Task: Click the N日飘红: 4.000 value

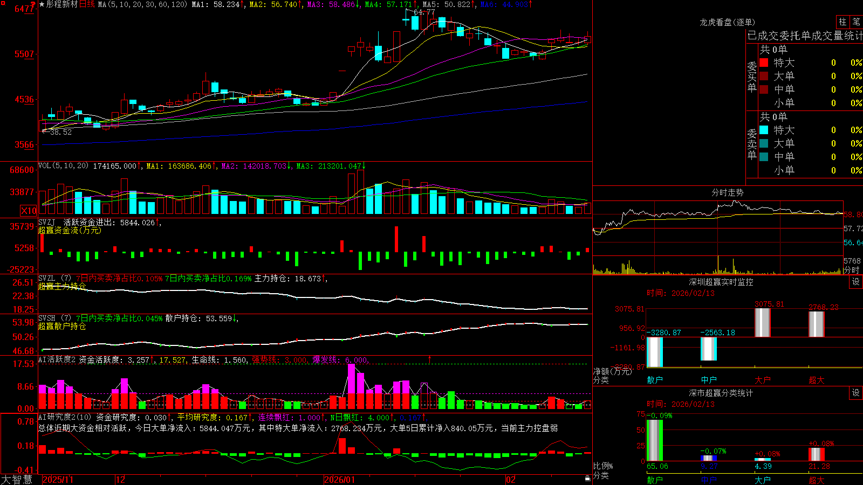Action: (360, 417)
